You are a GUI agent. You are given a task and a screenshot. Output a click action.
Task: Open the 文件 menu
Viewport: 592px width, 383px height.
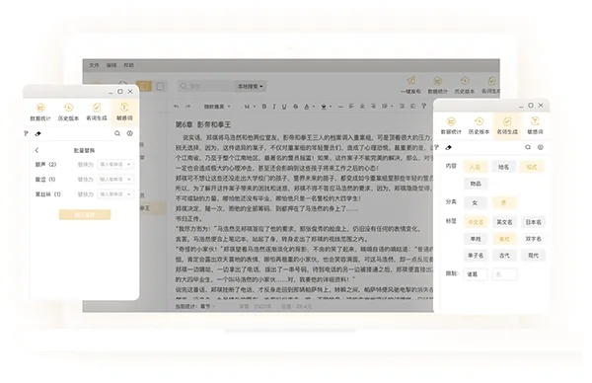click(x=94, y=65)
